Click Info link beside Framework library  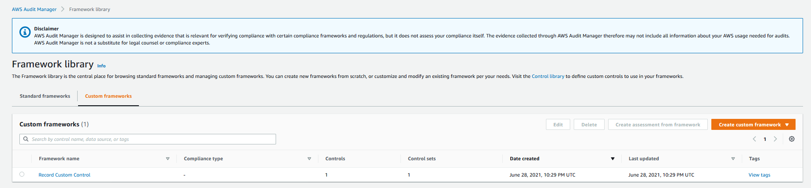tap(101, 66)
